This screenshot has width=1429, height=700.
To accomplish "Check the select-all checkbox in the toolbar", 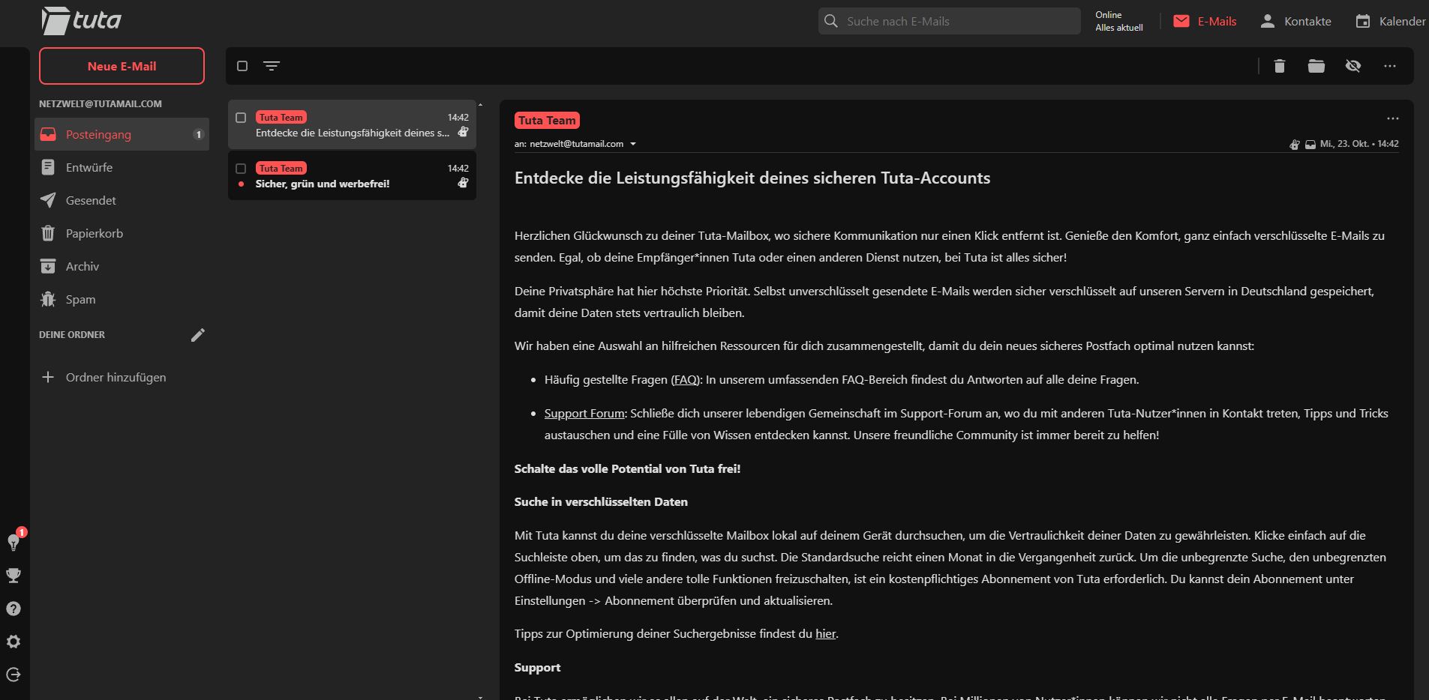I will [x=242, y=66].
